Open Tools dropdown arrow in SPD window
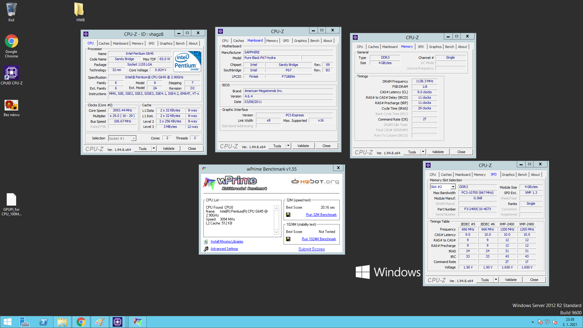The width and height of the screenshot is (583, 328). [x=496, y=280]
